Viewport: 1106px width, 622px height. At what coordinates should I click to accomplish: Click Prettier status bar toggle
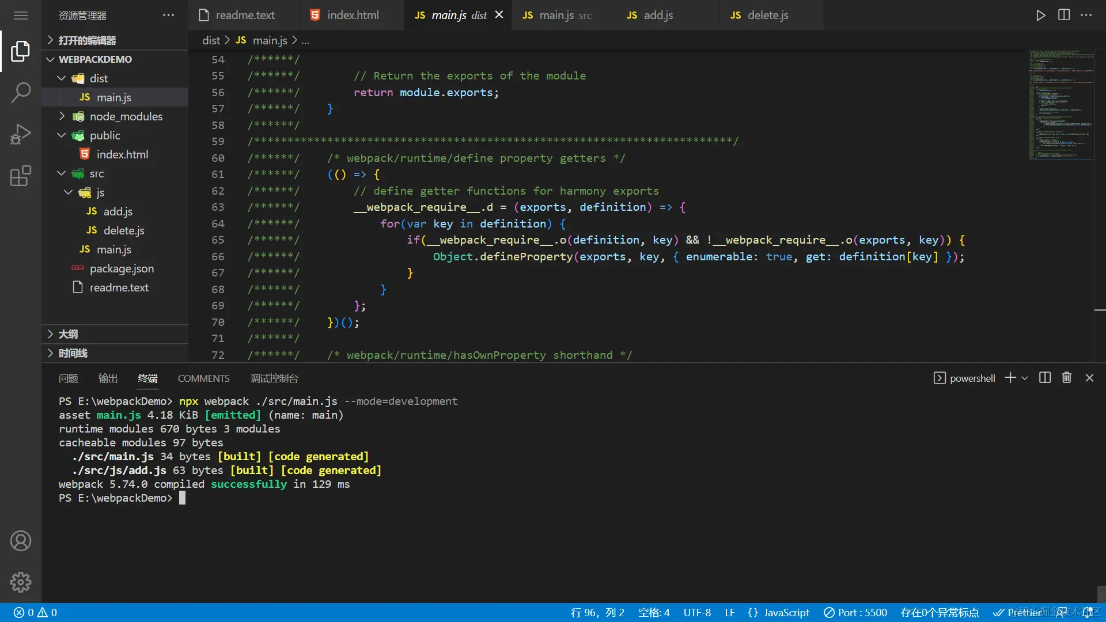point(1017,612)
